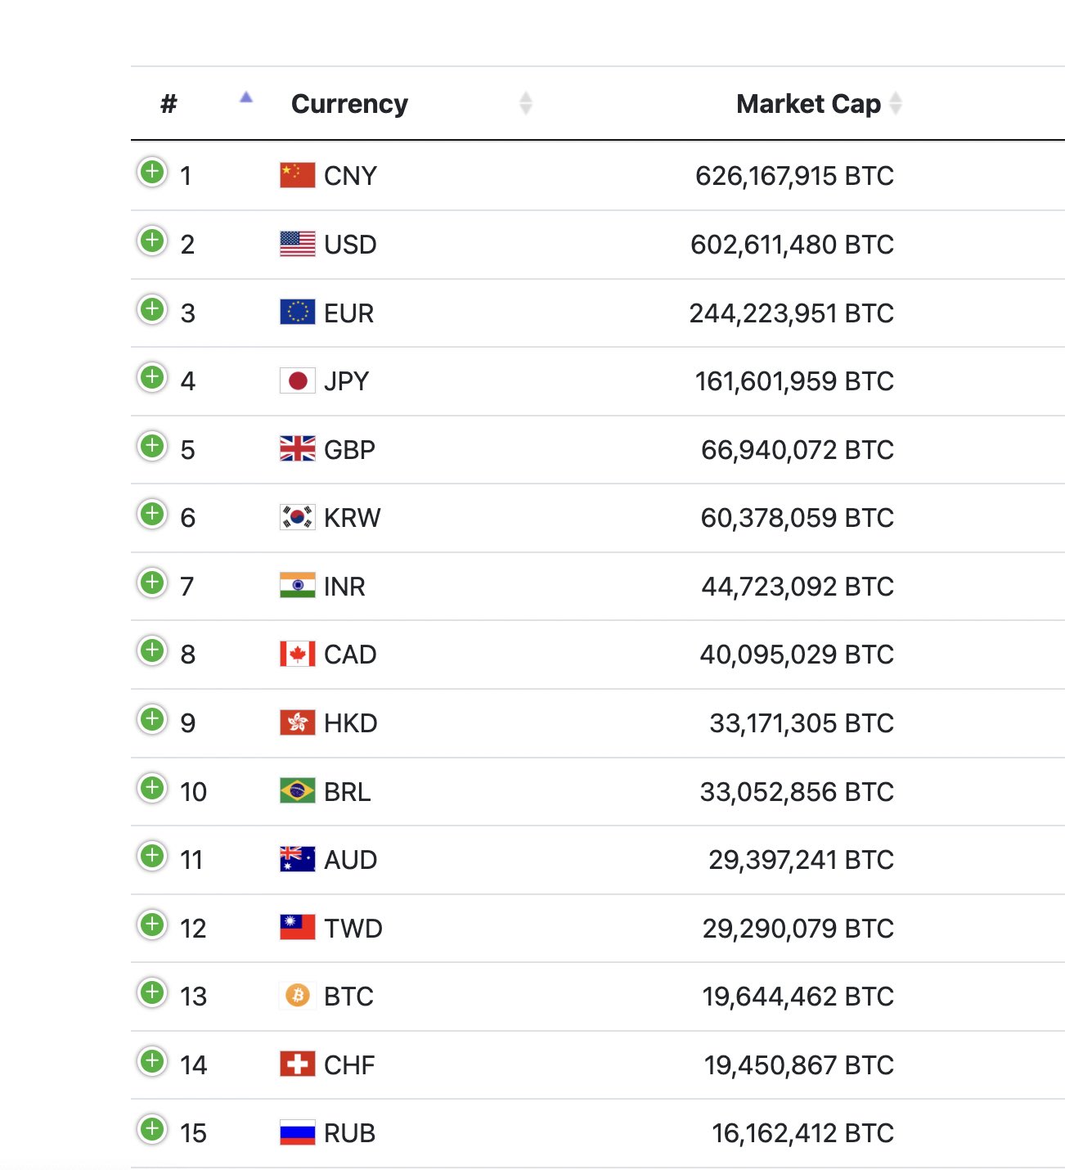Expand row details for CNY
Screen dimensions: 1065x1170
(152, 173)
